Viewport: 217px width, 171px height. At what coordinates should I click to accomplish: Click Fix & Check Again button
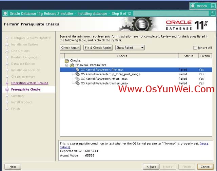98,47
